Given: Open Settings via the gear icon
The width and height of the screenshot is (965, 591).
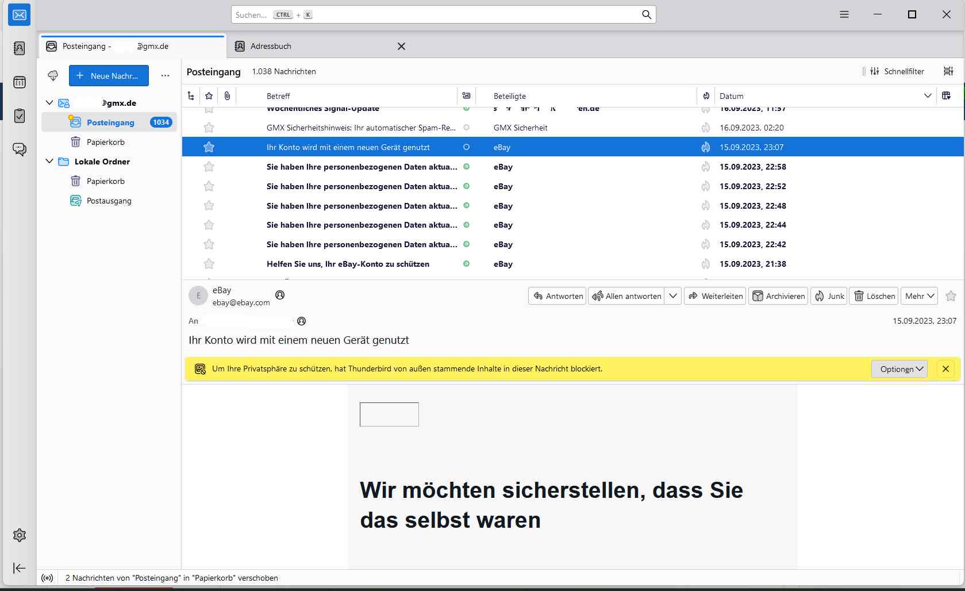Looking at the screenshot, I should pyautogui.click(x=19, y=535).
